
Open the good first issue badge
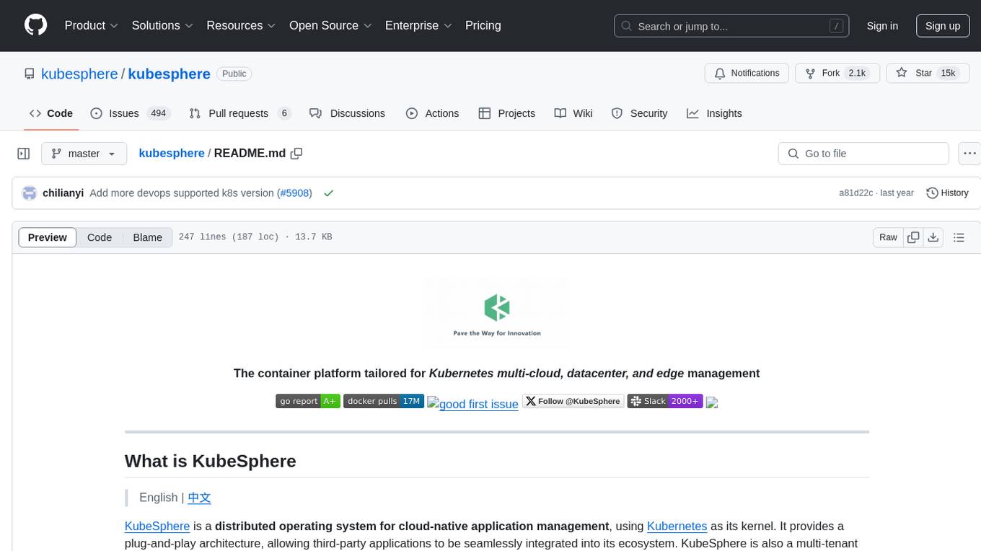pyautogui.click(x=472, y=403)
